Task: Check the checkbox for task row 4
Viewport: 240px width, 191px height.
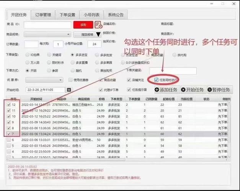Action: click(9, 151)
